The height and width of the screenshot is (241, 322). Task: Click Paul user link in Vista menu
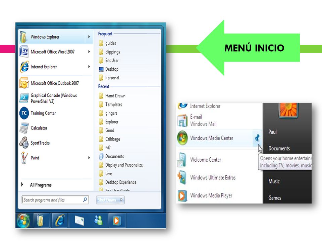click(x=272, y=132)
